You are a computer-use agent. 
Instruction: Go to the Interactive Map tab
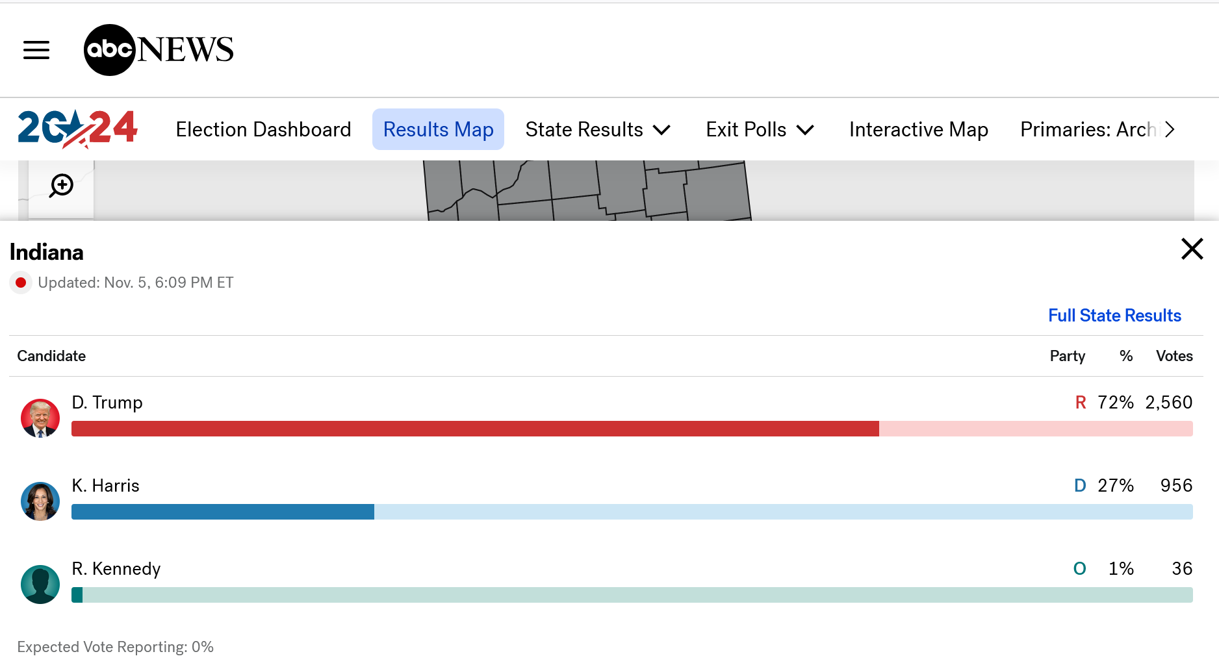pyautogui.click(x=918, y=130)
